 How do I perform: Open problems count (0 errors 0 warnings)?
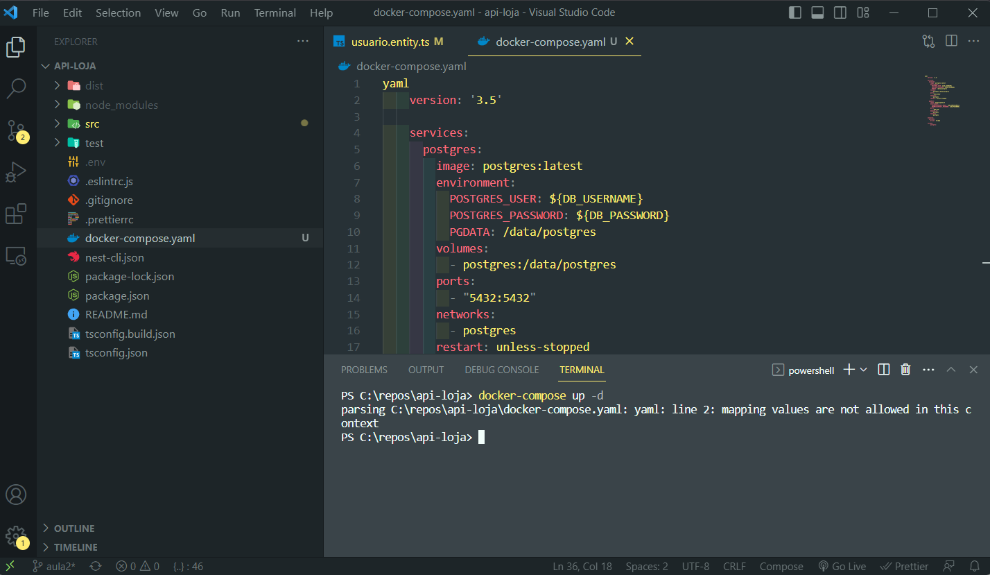pyautogui.click(x=137, y=566)
